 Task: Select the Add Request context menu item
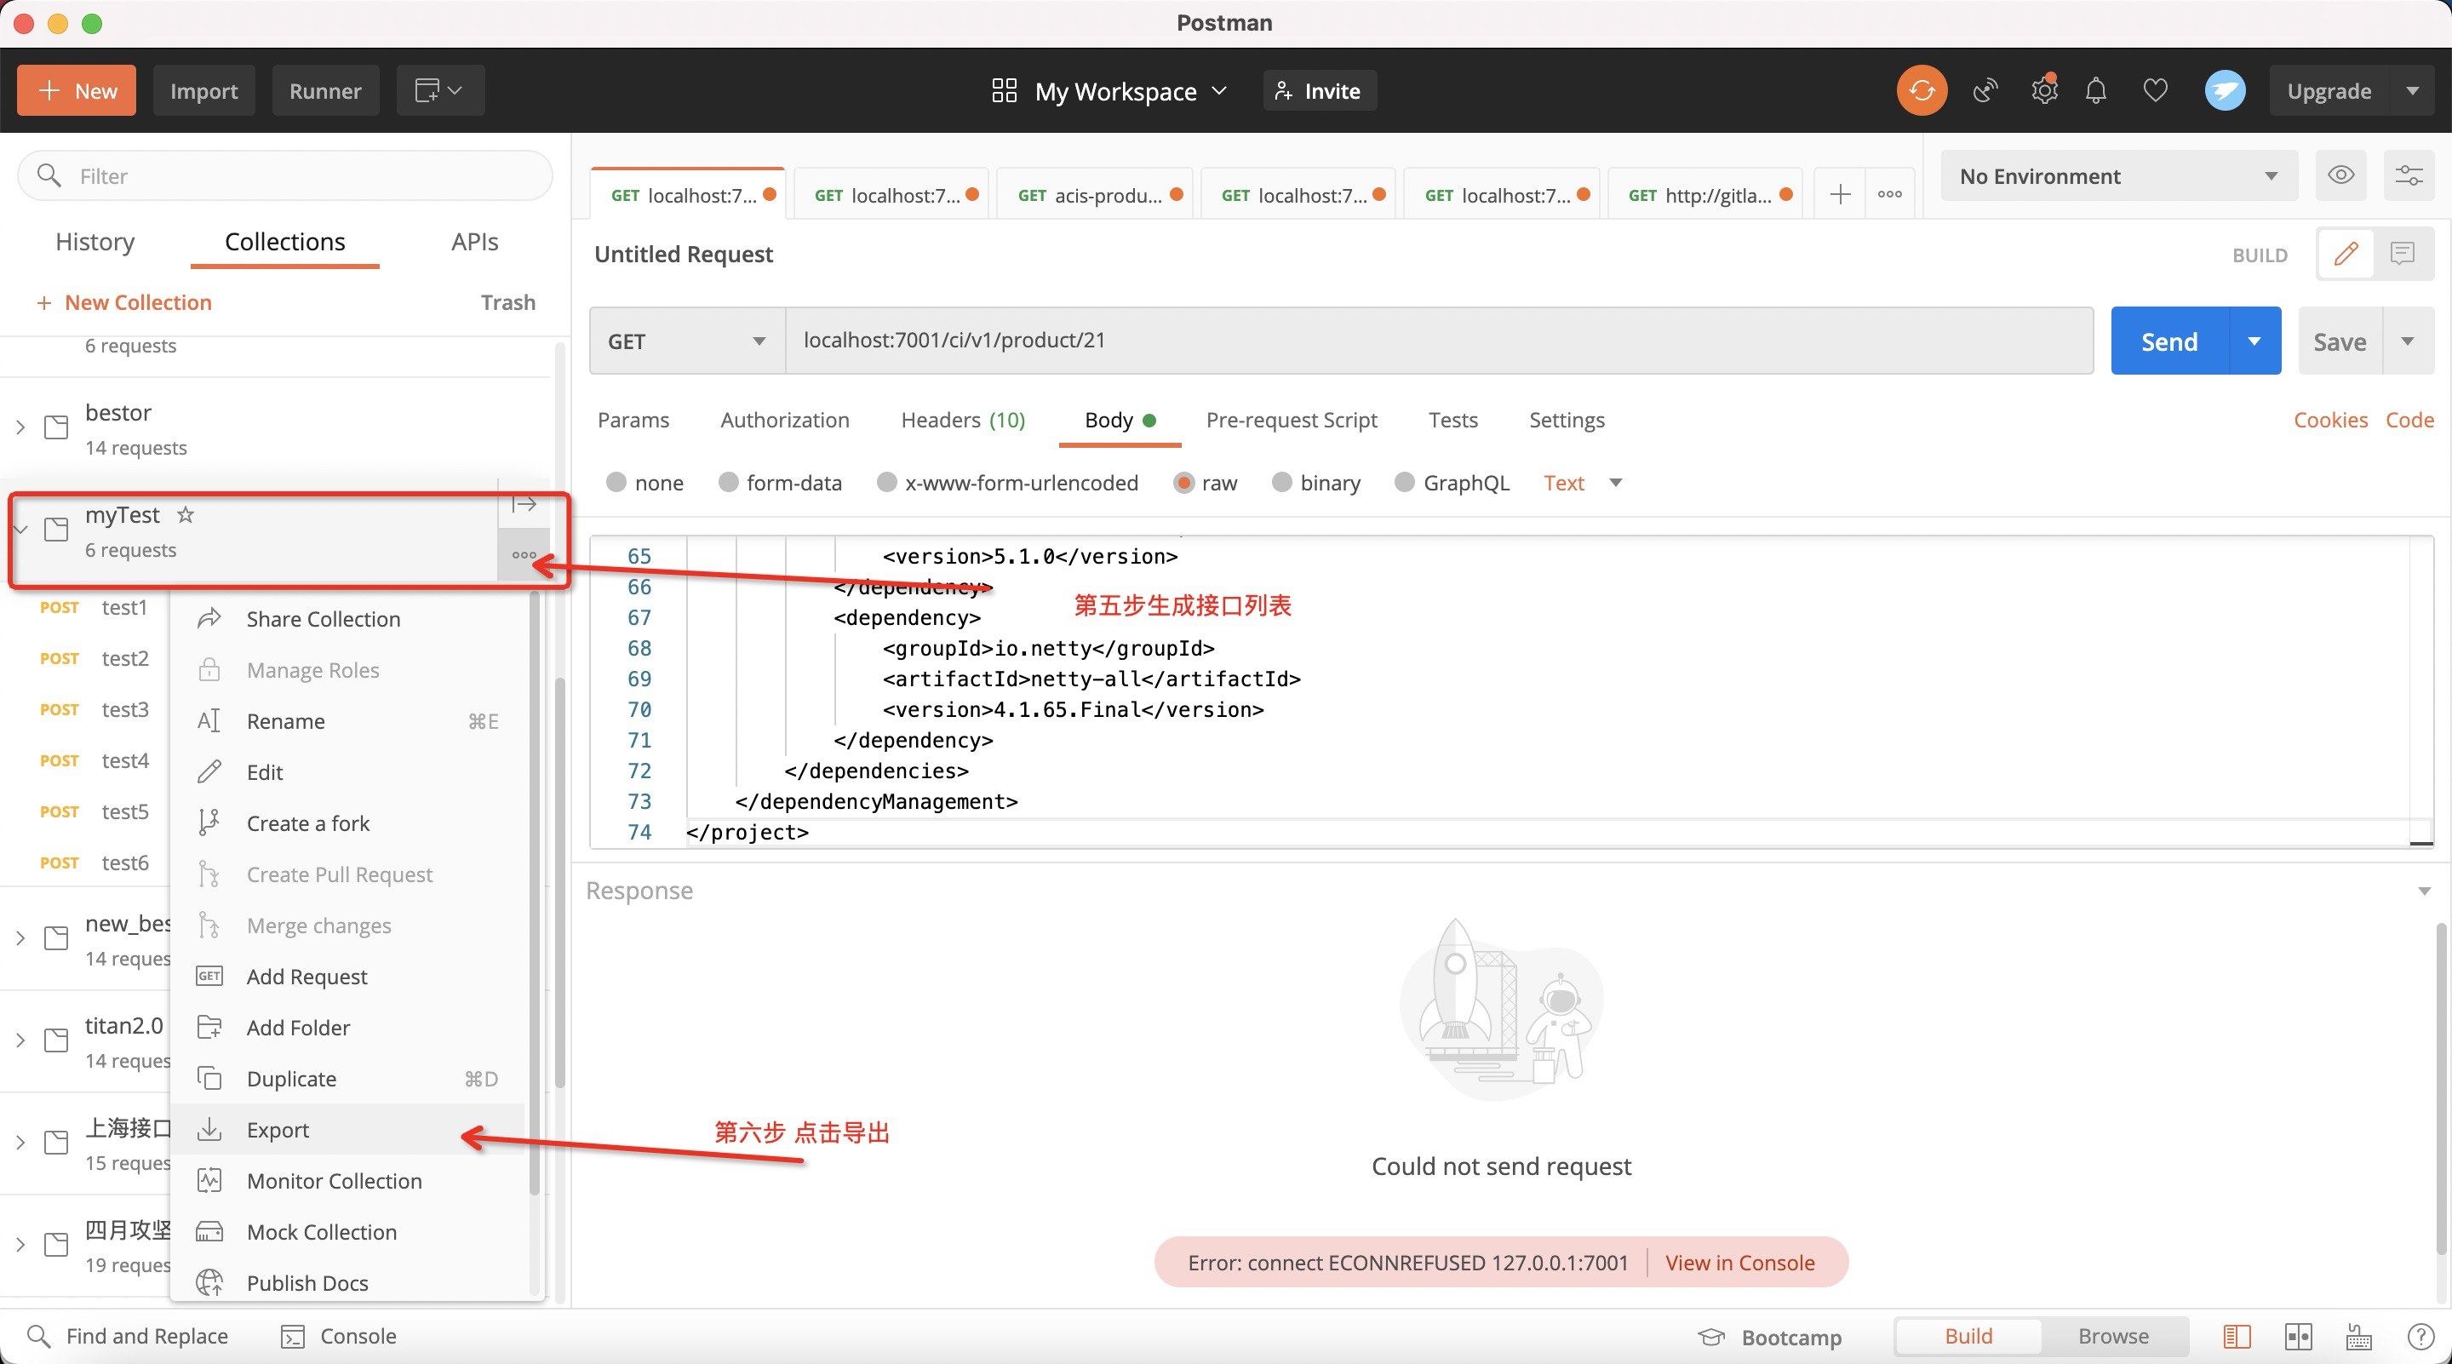(x=306, y=974)
